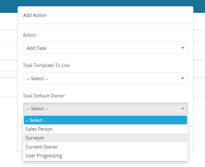Pick the highlighted blue '-- Select --' list option
Viewport: 205px width, 167px height.
click(105, 120)
